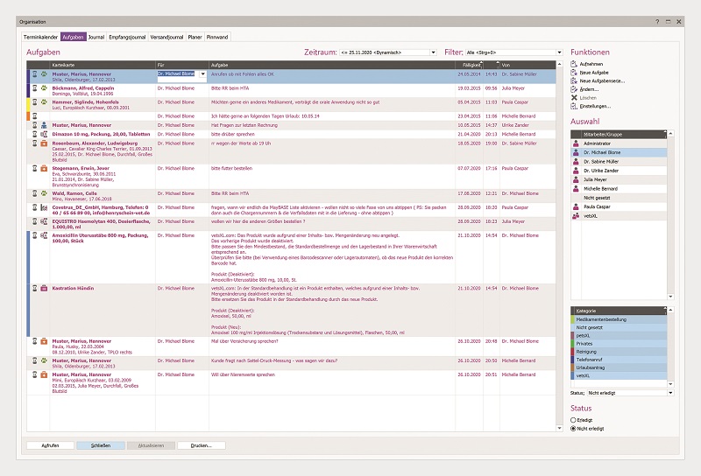Screen dimensions: 701x476
Task: Select the Nicht erledigt radio button
Action: click(573, 429)
